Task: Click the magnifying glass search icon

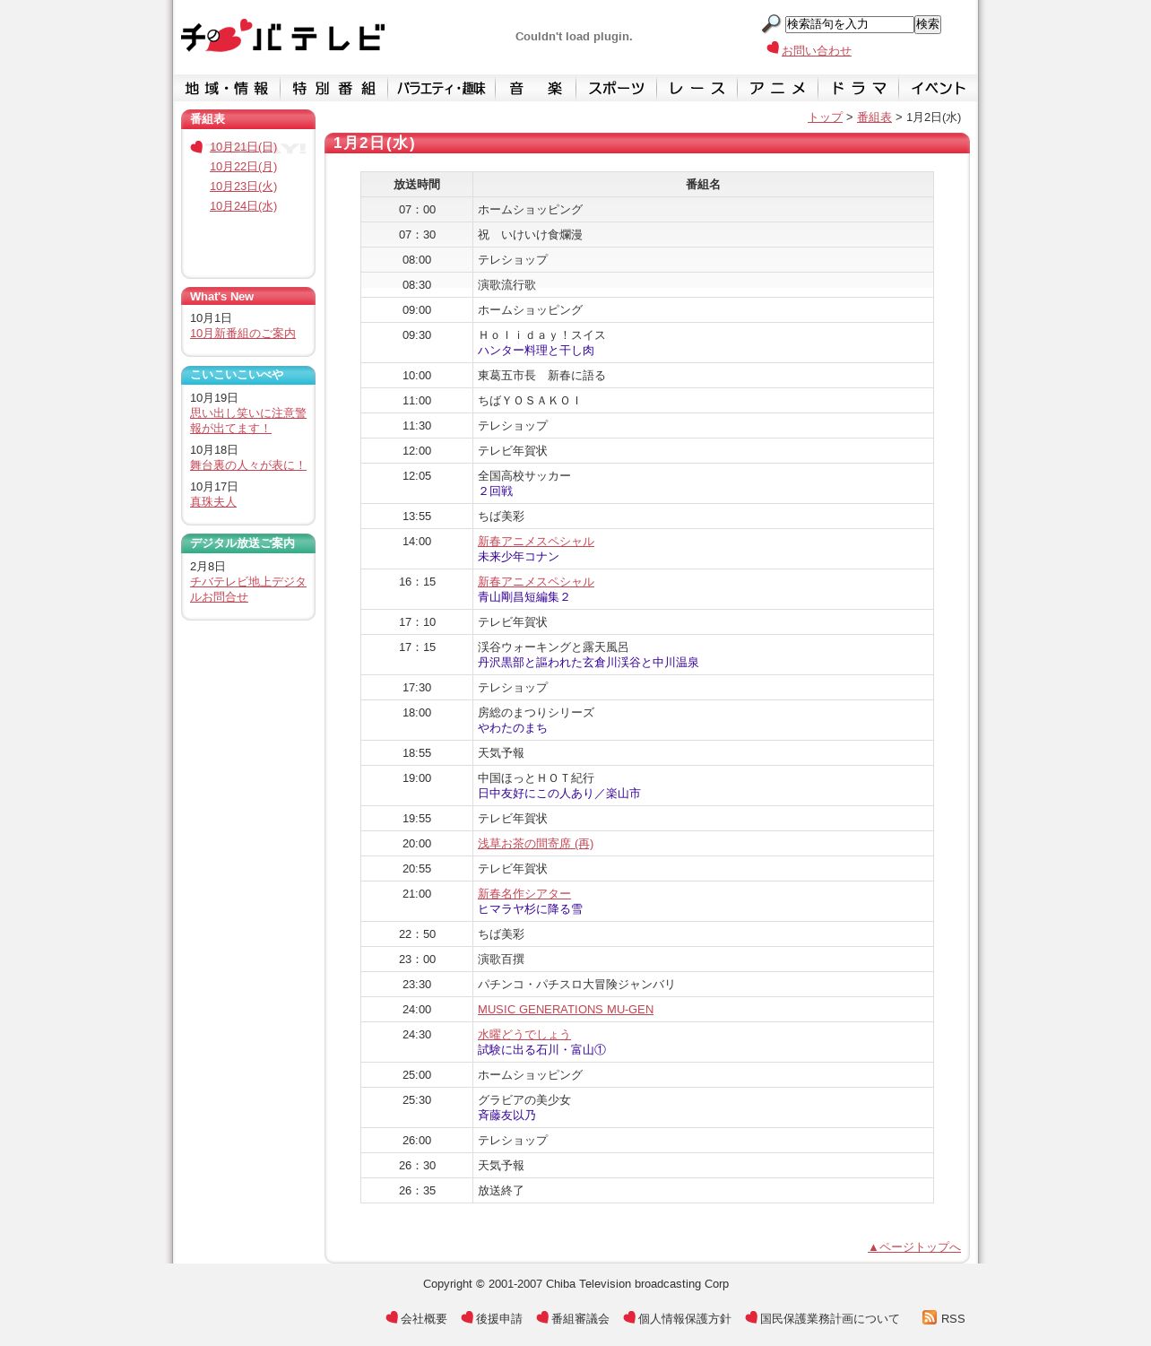Action: coord(771,24)
